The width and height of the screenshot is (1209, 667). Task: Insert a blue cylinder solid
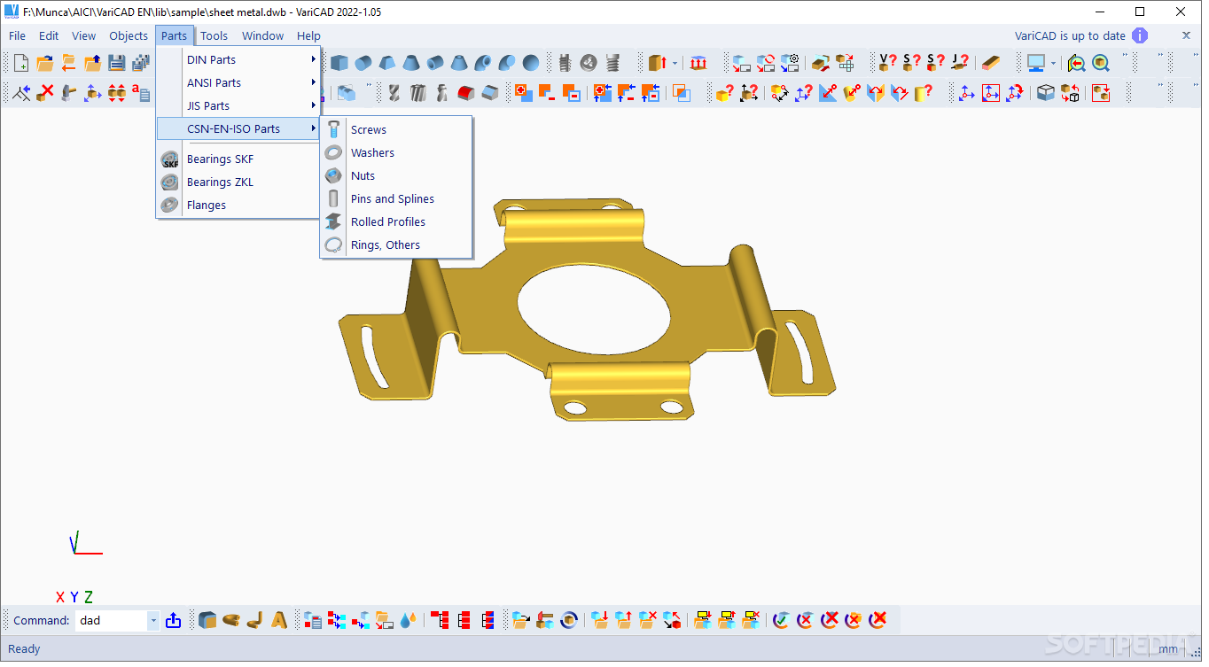[x=363, y=63]
